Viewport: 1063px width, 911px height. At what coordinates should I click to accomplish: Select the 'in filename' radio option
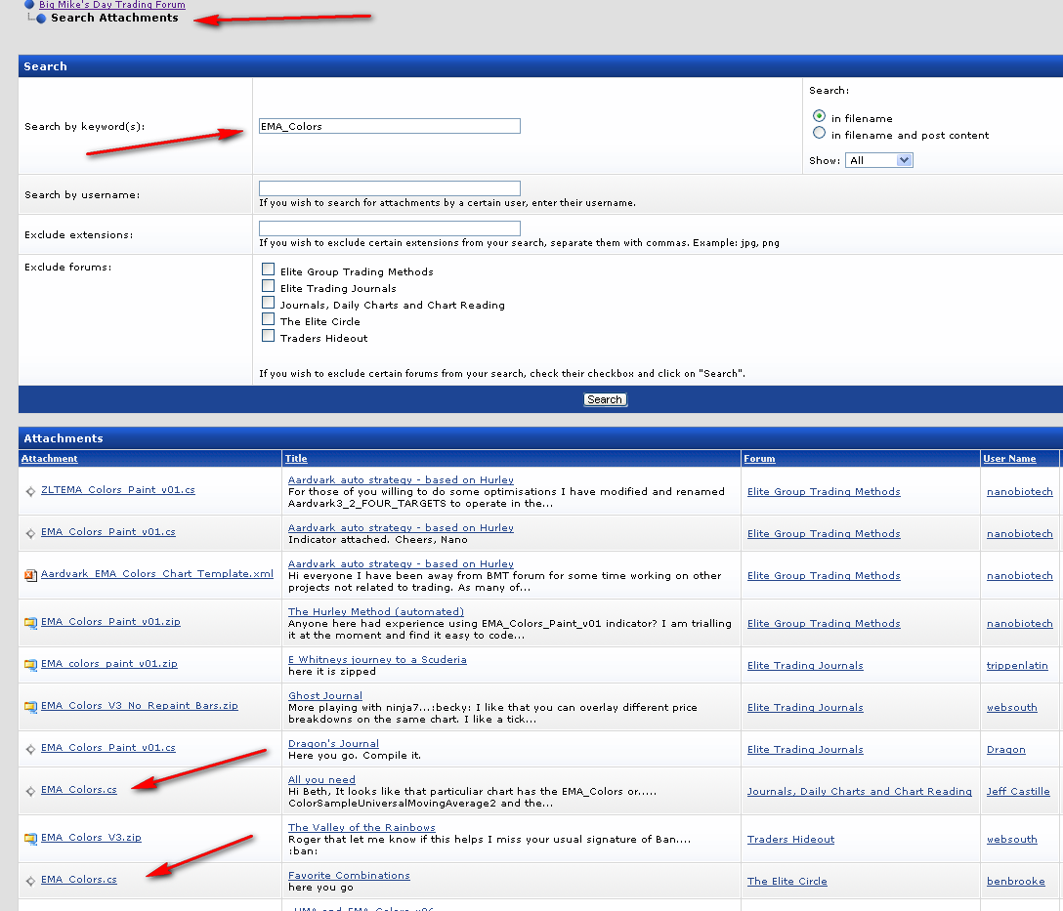[x=819, y=116]
